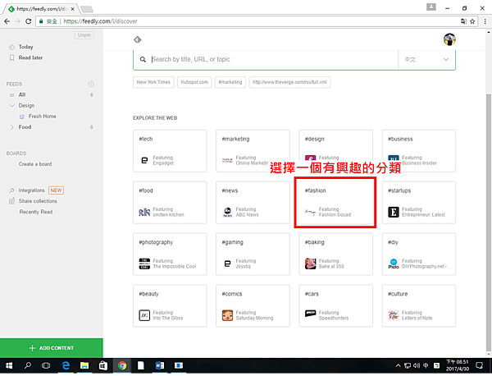Open Task View from the taskbar

click(x=46, y=365)
